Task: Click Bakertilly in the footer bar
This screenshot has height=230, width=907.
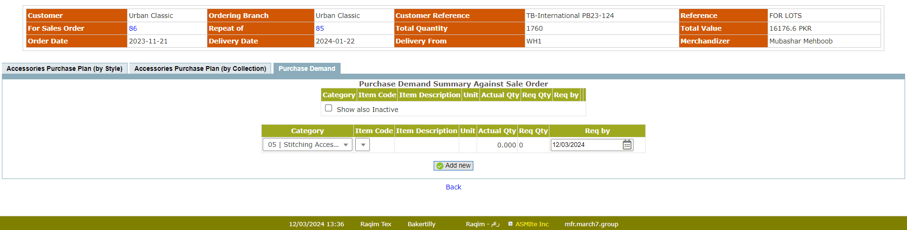Action: pyautogui.click(x=421, y=224)
